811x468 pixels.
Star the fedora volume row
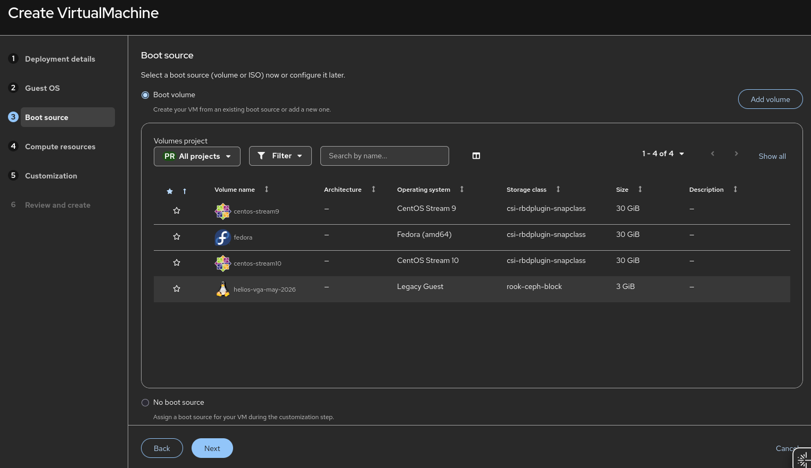[x=177, y=237]
